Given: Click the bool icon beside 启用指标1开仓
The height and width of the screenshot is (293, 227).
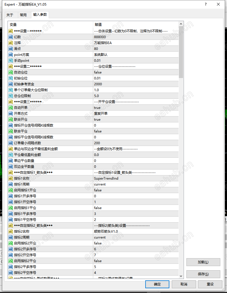Looking at the screenshot, I should [10, 190].
